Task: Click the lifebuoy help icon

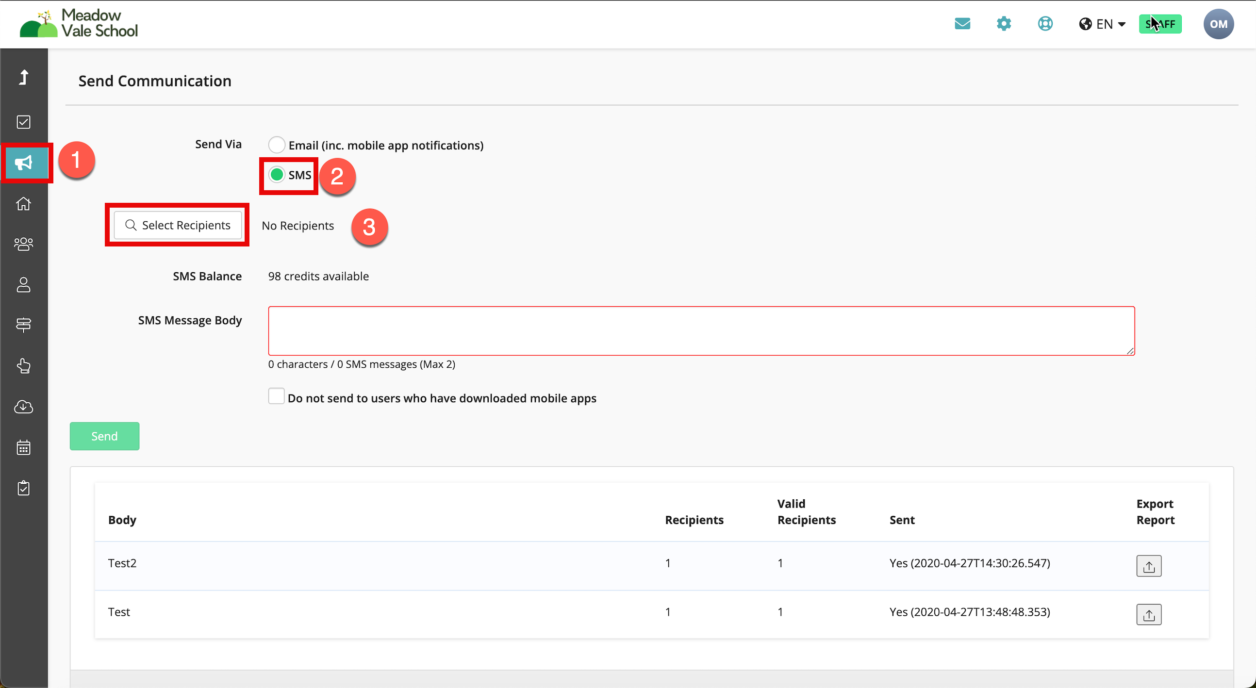Action: [1045, 23]
